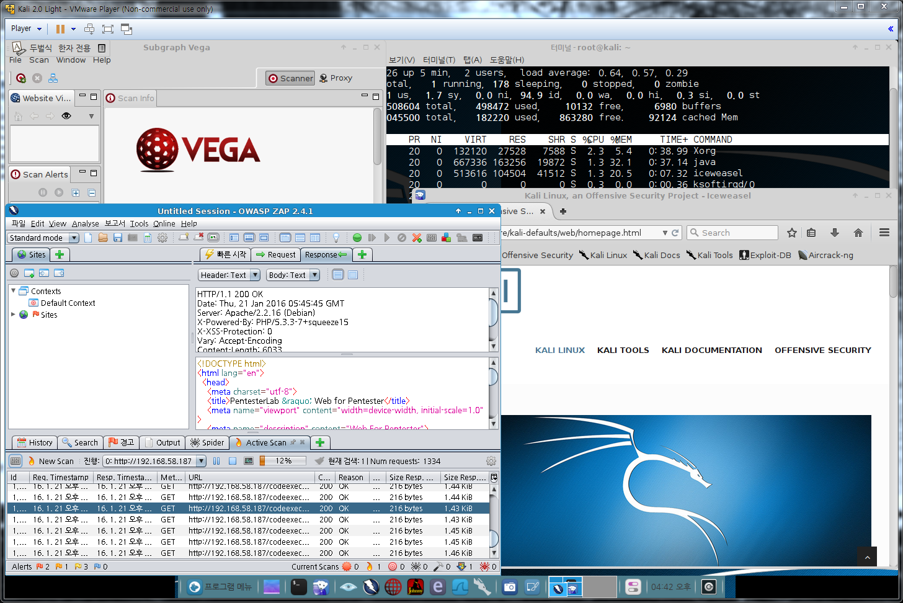Viewport: 903px width, 603px height.
Task: Open the Firefox search field in Iceweasel
Action: point(732,233)
